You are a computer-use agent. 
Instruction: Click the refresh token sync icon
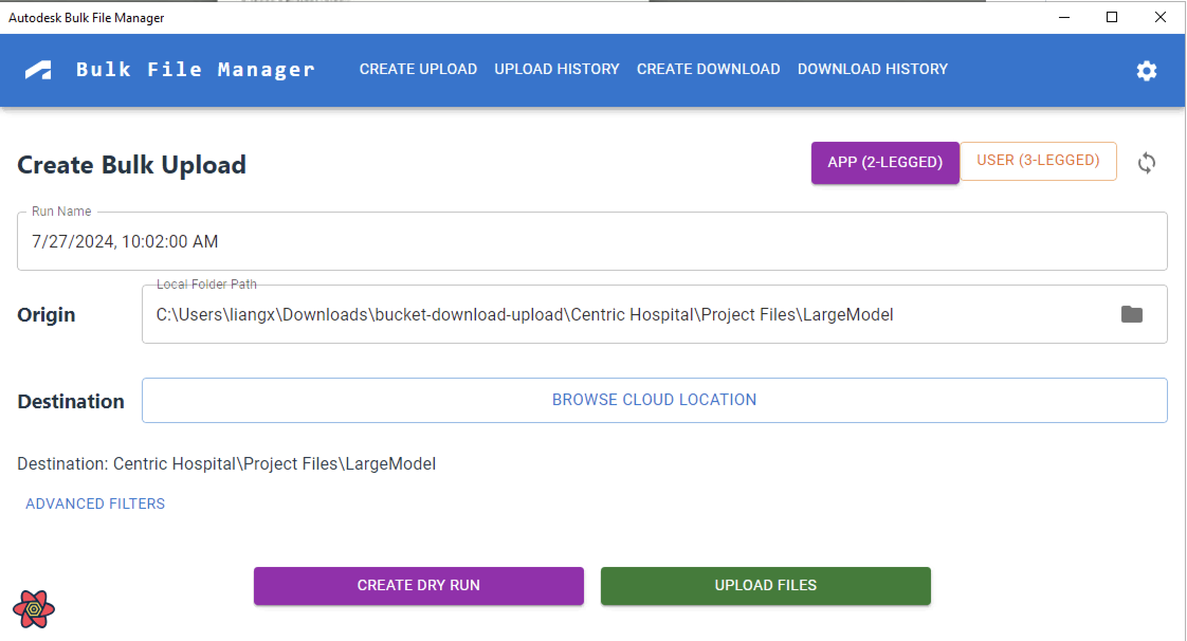pos(1146,162)
